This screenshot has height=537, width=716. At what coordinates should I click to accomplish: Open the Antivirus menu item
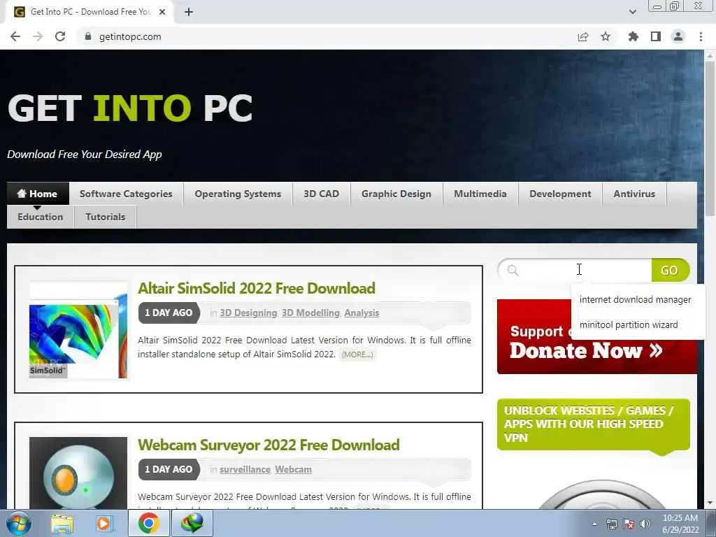click(634, 194)
